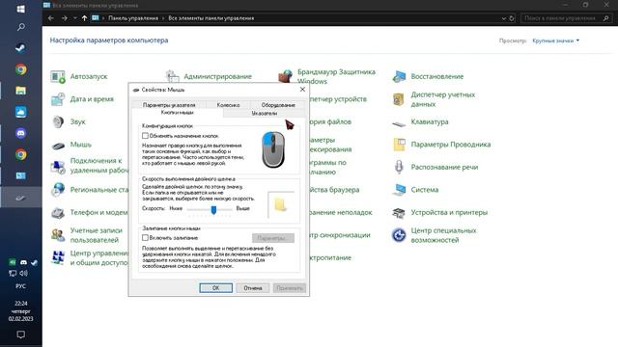The height and width of the screenshot is (347, 618).
Task: Switch to Параметры указателя tab
Action: (169, 105)
